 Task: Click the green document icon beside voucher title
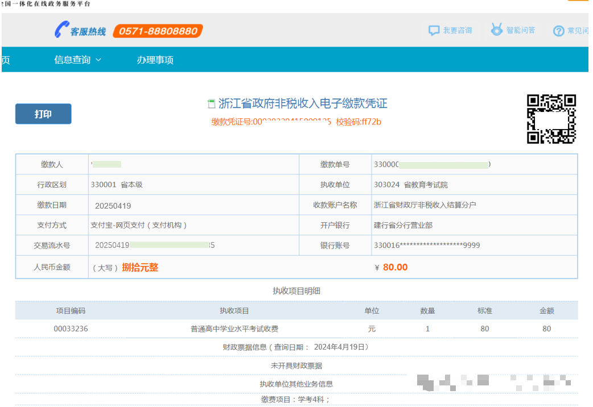[212, 104]
